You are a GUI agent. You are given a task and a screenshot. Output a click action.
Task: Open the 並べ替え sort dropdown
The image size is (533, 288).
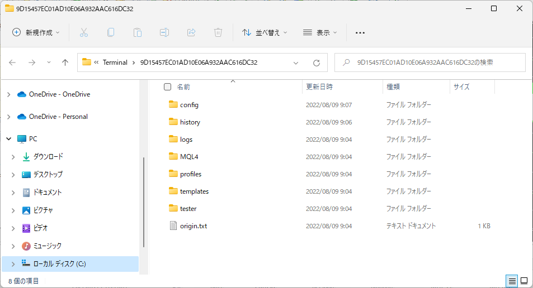tap(265, 32)
